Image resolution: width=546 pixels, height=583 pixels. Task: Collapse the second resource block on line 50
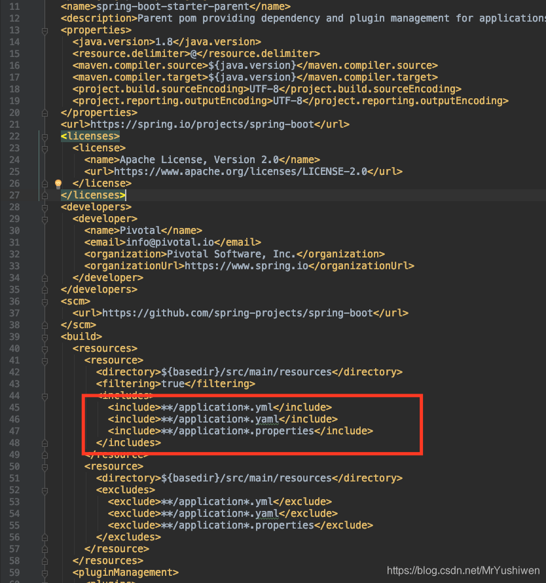point(45,466)
